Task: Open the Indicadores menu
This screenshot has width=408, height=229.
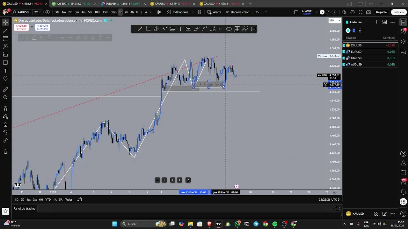Action: (x=178, y=12)
